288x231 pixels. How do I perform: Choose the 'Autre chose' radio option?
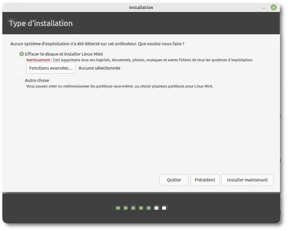[22, 80]
